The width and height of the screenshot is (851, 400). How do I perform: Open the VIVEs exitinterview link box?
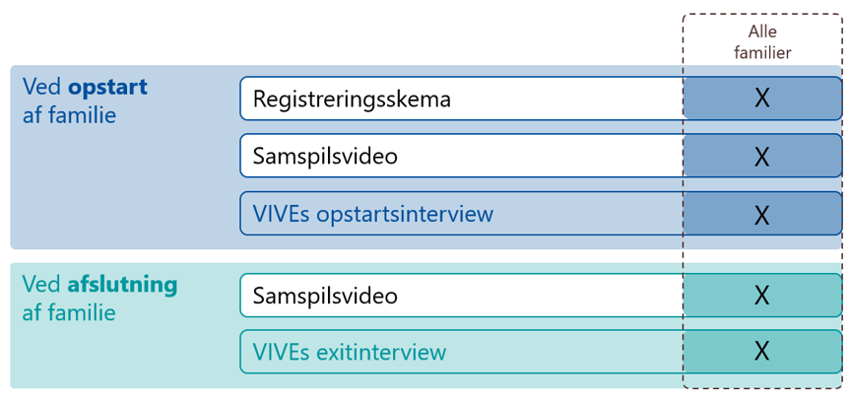[461, 352]
